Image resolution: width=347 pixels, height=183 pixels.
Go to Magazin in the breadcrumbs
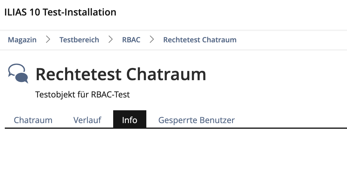[22, 40]
